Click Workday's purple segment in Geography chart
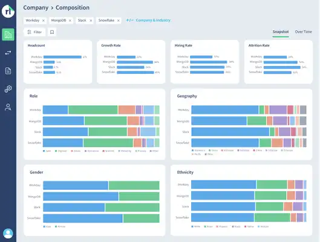Viewport: 320px width, 242px height. 278,110
